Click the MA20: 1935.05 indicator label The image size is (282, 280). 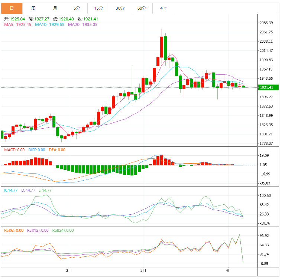tap(82, 24)
